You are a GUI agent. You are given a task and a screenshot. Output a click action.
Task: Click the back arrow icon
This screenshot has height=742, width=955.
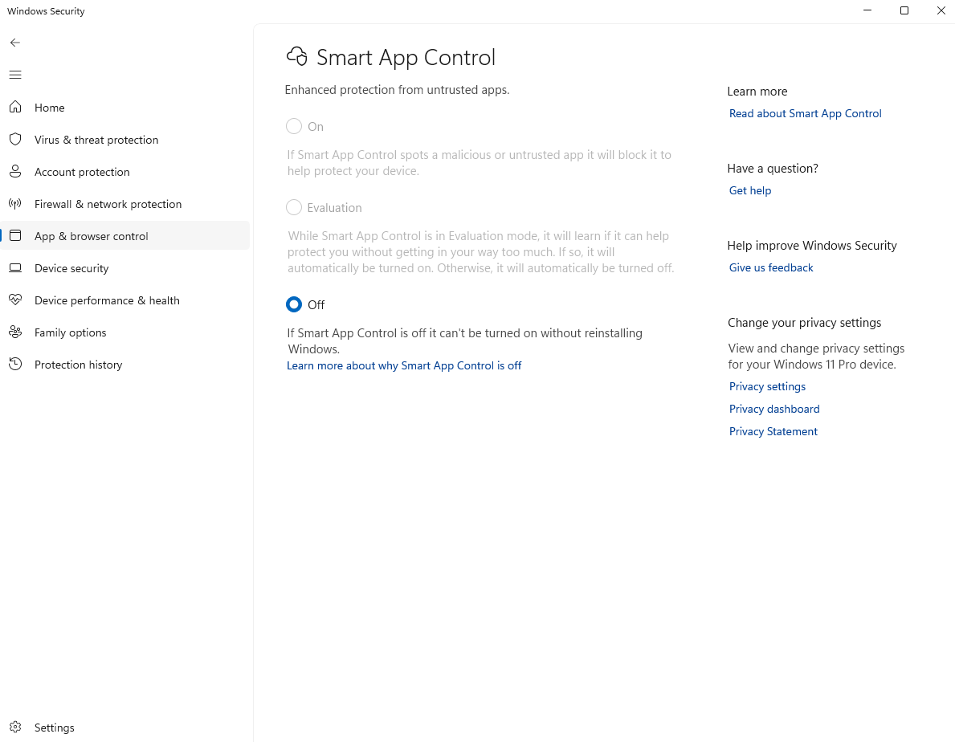[x=15, y=43]
